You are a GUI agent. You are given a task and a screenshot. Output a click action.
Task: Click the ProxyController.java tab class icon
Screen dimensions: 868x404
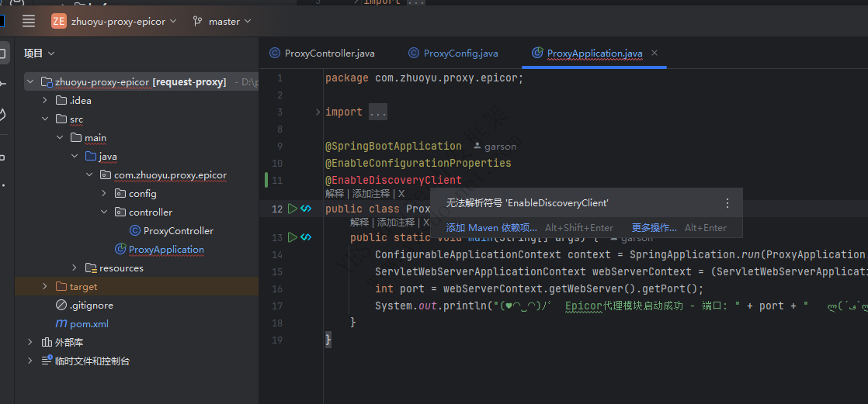click(275, 53)
